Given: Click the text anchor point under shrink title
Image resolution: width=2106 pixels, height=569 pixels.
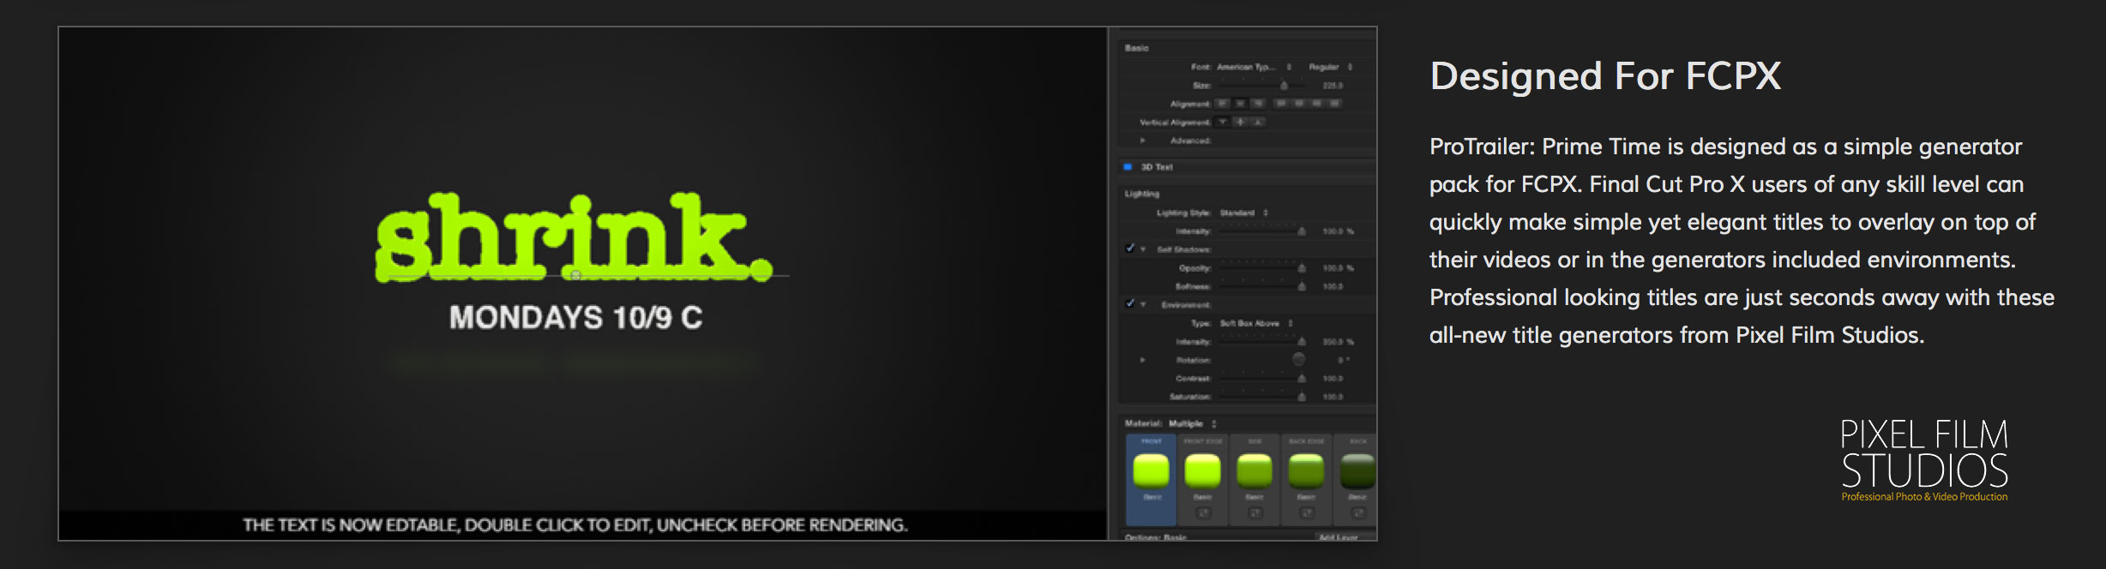Looking at the screenshot, I should pyautogui.click(x=576, y=276).
